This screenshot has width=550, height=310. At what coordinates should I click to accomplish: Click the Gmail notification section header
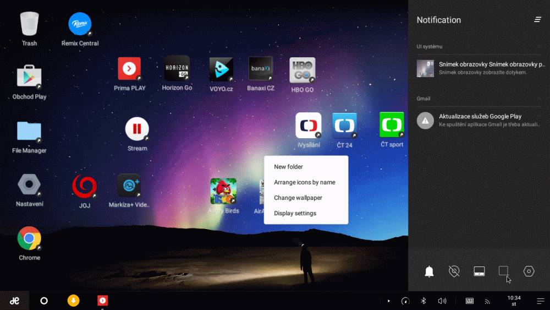pyautogui.click(x=424, y=99)
